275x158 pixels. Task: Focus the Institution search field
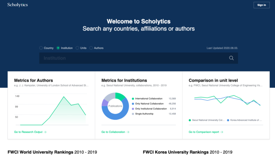point(132,58)
